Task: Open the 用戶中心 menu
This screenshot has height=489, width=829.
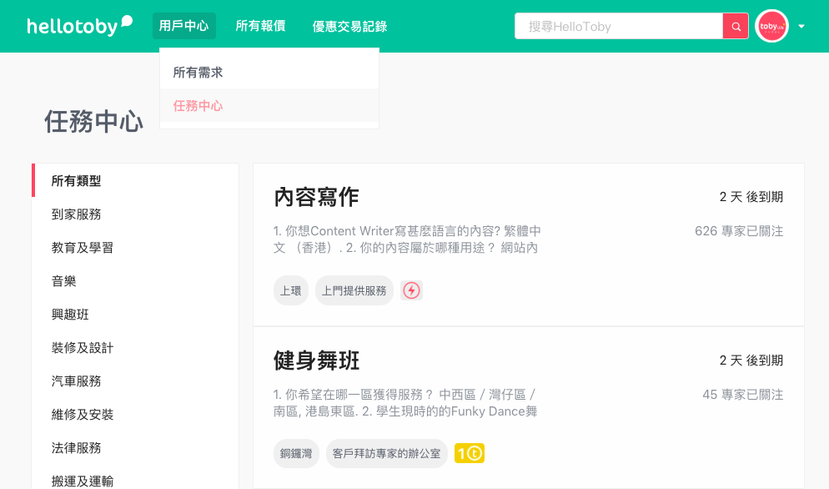Action: click(184, 26)
